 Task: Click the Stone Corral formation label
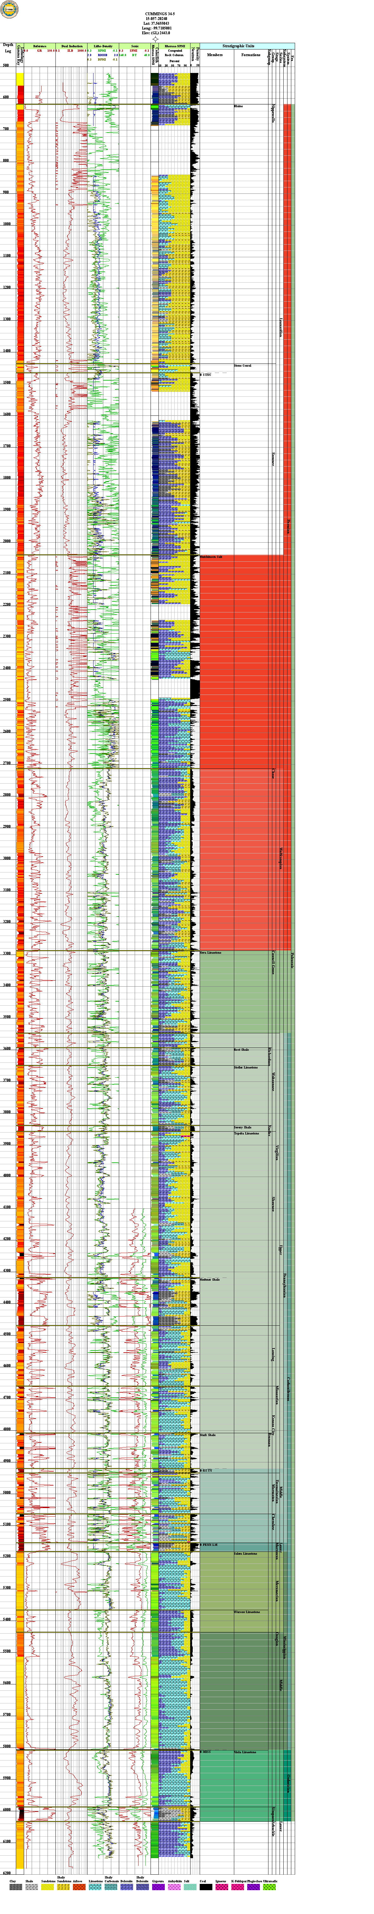(x=243, y=366)
